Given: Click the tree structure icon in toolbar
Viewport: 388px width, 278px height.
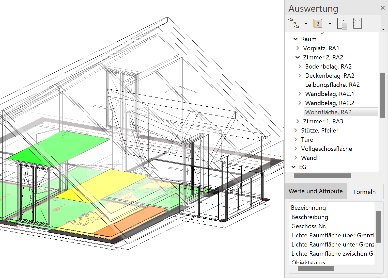Looking at the screenshot, I should point(293,23).
